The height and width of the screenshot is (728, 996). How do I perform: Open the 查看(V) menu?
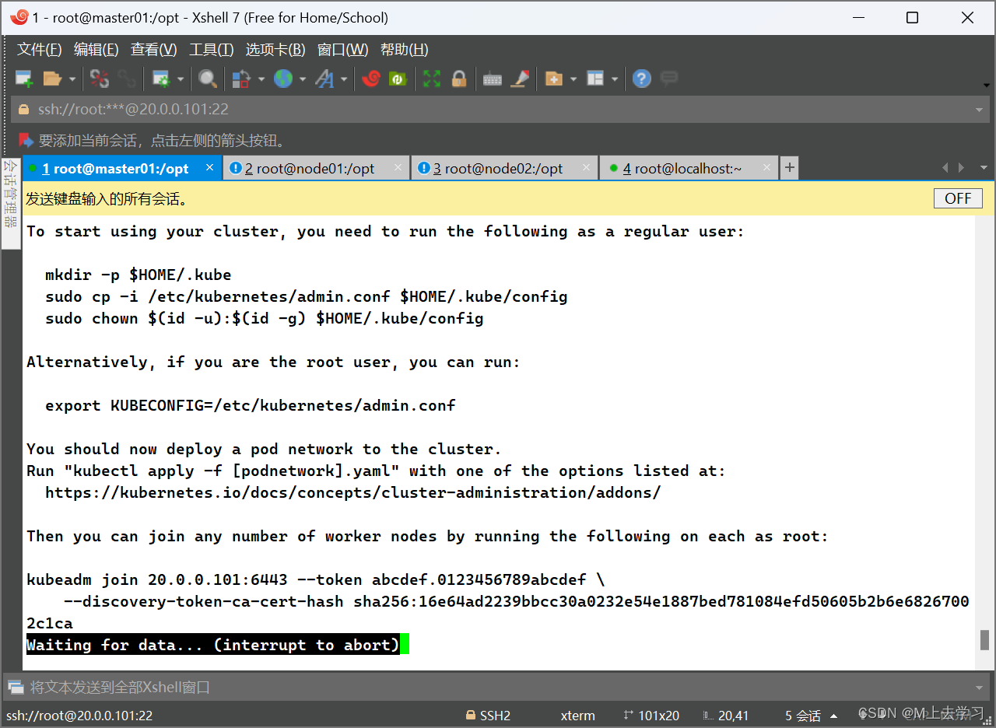point(153,50)
